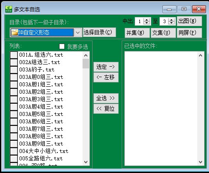Decrease the 至 end value
Viewport: 209px width, 173px height.
click(x=172, y=23)
